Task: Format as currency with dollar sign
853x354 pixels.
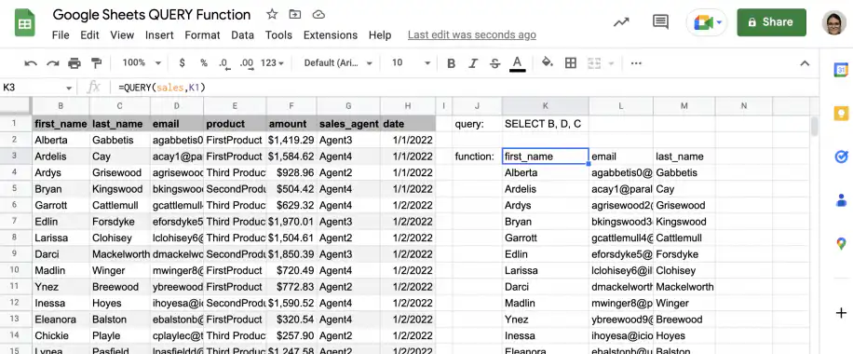Action: [x=182, y=63]
